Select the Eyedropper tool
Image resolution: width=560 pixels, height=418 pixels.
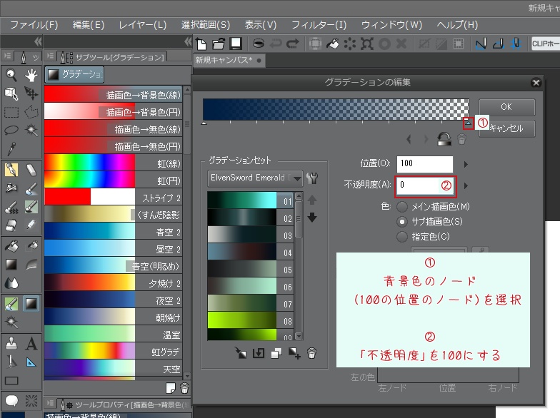(11, 149)
